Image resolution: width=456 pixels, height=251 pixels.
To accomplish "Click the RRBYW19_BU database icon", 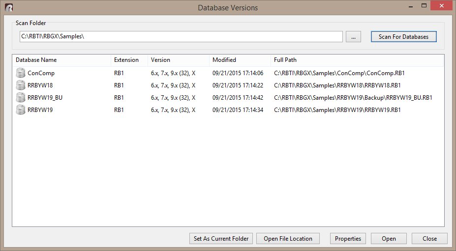I will point(21,98).
